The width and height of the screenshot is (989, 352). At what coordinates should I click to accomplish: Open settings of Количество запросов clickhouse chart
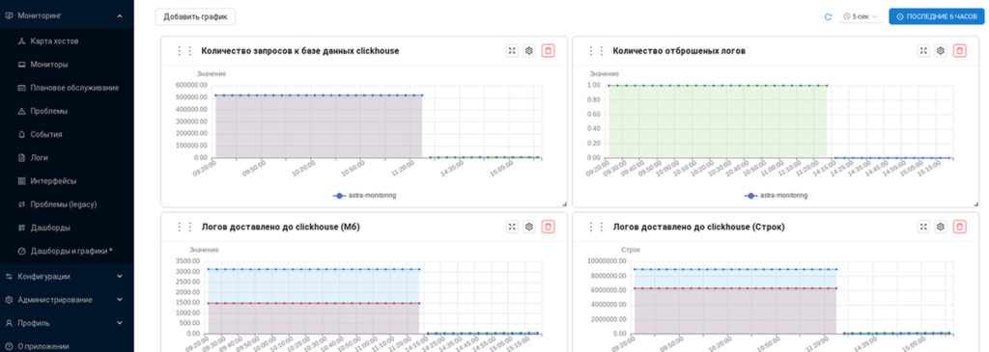tap(529, 51)
